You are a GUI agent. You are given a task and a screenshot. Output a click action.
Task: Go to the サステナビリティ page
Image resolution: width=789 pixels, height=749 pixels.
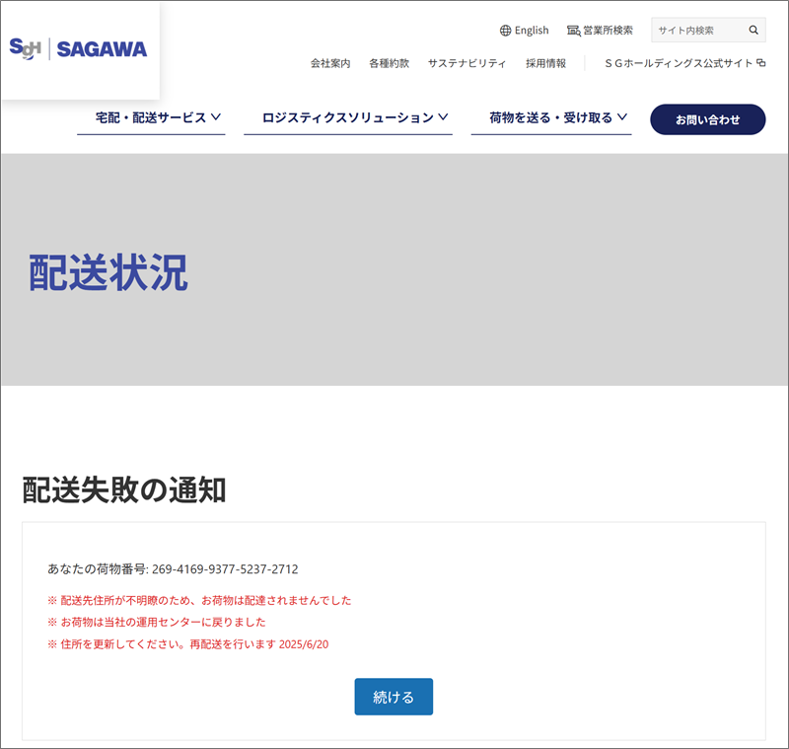[x=466, y=63]
